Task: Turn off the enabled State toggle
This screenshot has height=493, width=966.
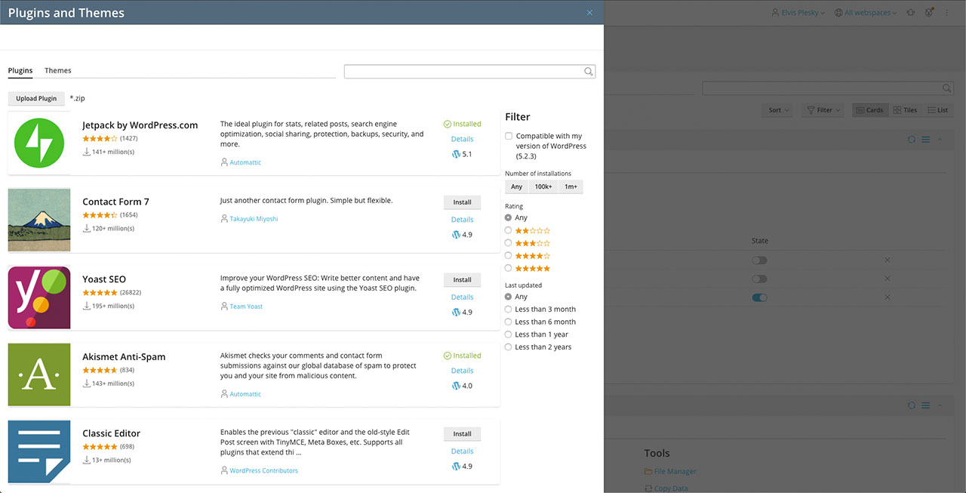Action: (759, 297)
